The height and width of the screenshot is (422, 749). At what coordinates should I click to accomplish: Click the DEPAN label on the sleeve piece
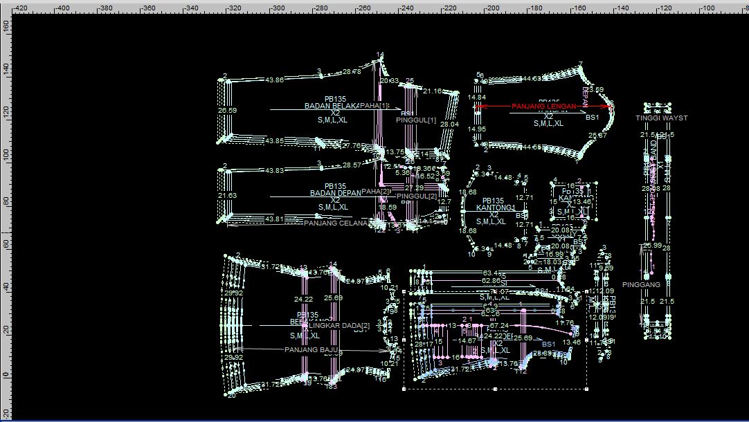(x=585, y=97)
